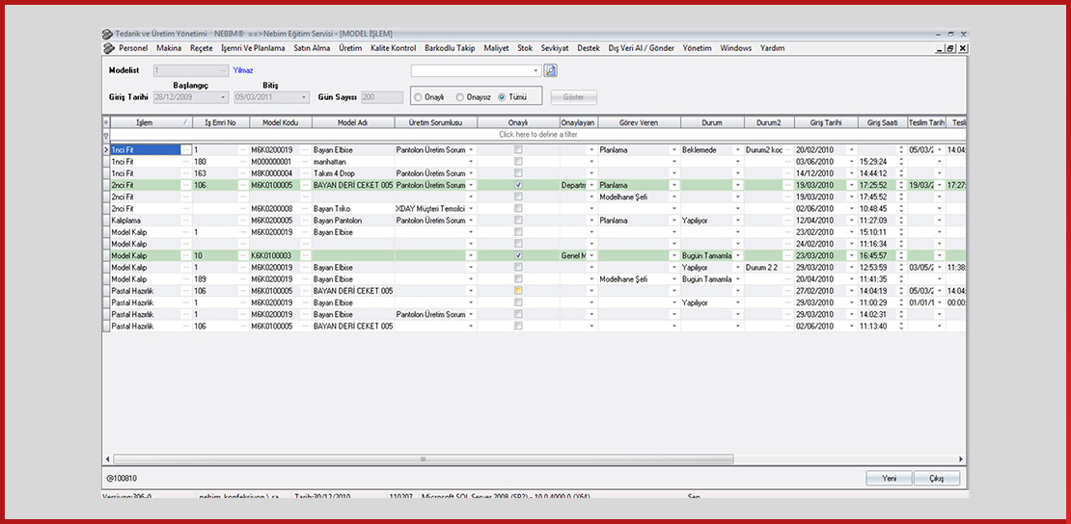Toggle Onaylı checkbox in Model Kalıp K6K0100003 row

coord(518,255)
